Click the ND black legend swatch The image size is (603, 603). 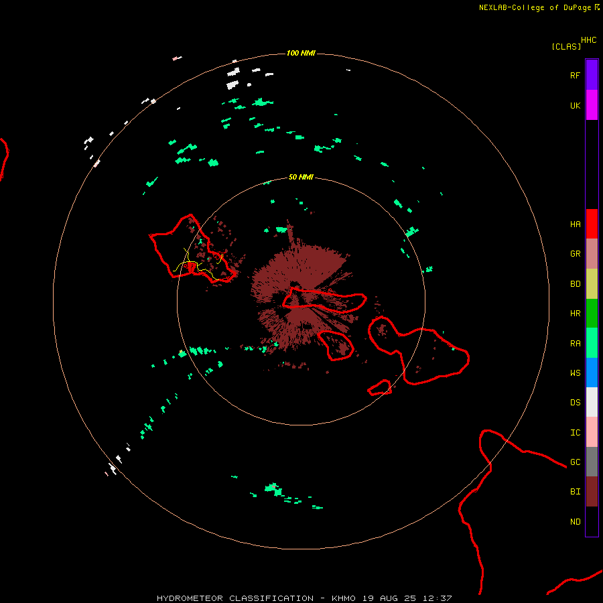pos(592,521)
